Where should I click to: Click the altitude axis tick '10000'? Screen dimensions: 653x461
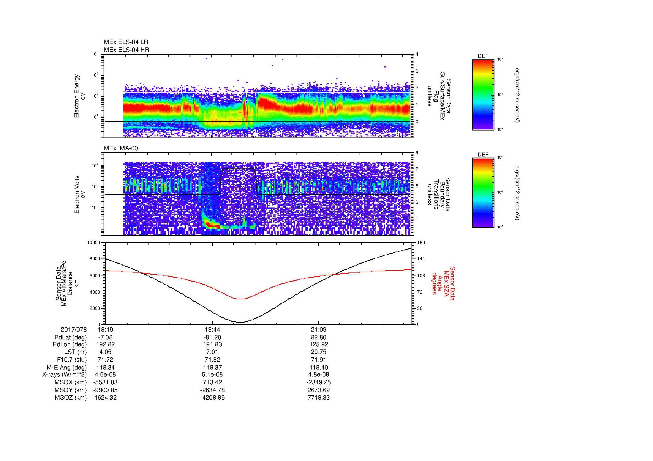coord(94,243)
